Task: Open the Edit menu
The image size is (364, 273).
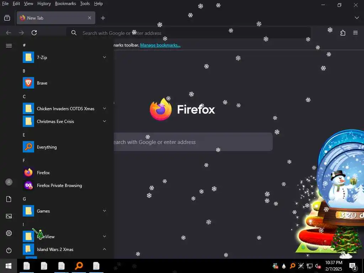Action: click(x=16, y=4)
